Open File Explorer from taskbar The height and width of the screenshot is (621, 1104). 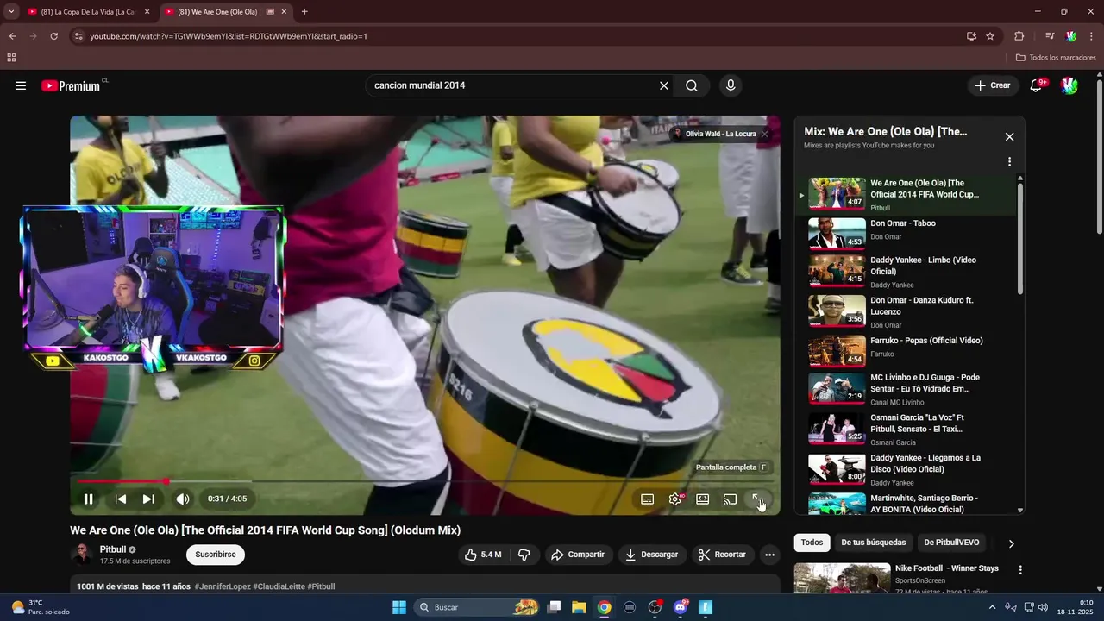[579, 607]
